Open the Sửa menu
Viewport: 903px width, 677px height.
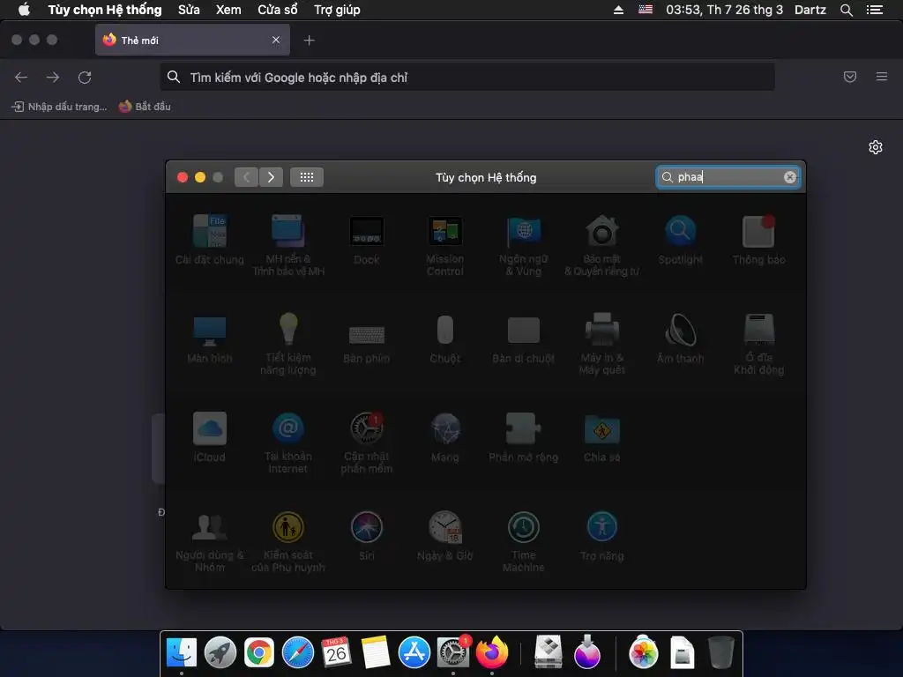pos(189,10)
